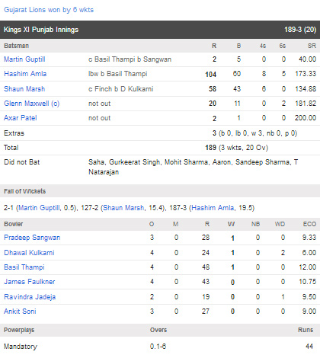Select Axar Patel player link
The image size is (320, 358).
[x=21, y=118]
